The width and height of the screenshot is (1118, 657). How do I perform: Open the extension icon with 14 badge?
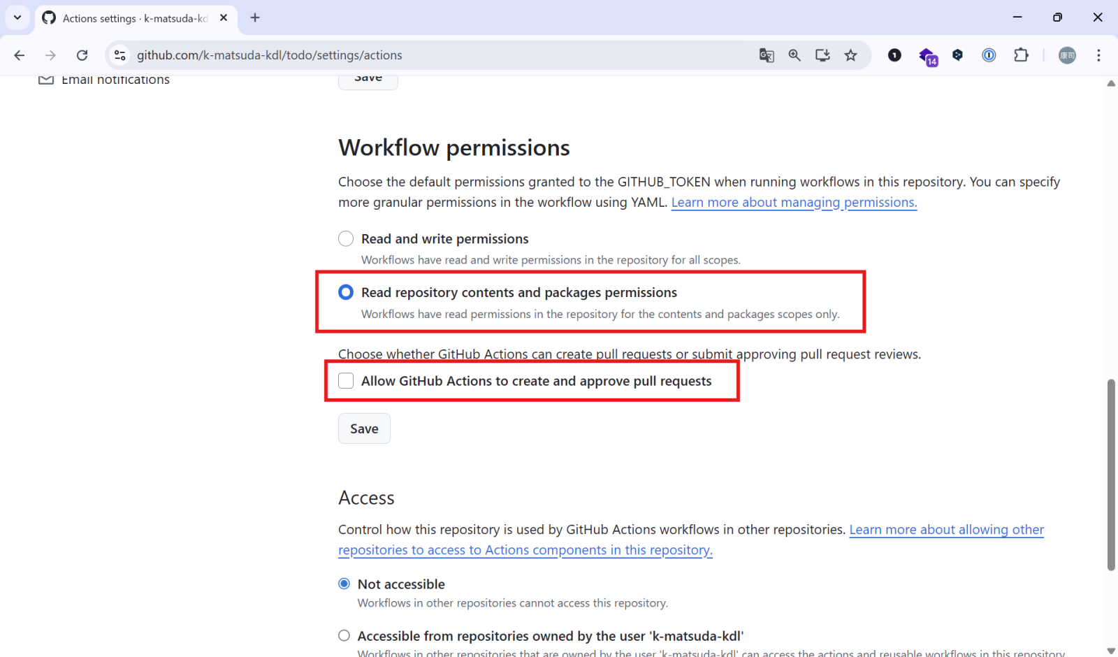click(927, 56)
